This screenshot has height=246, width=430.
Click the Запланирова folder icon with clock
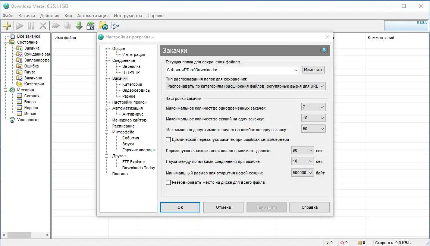pyautogui.click(x=19, y=60)
